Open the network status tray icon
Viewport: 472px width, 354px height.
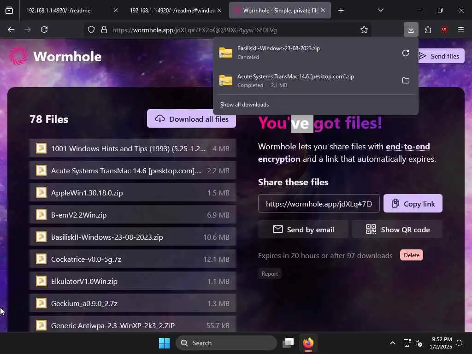click(407, 343)
